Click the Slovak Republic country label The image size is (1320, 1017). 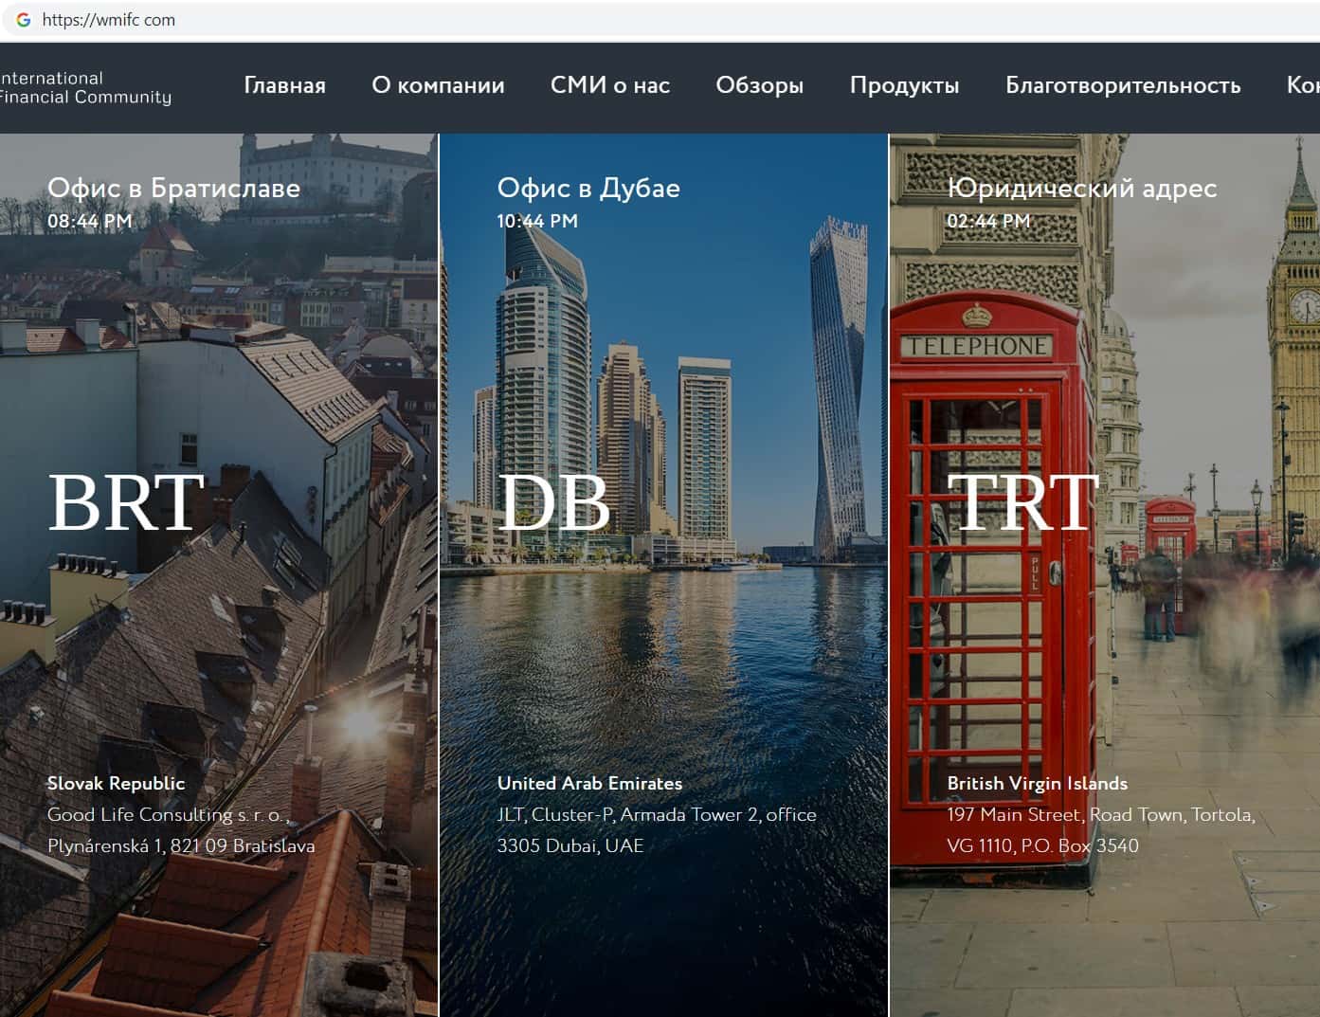[117, 783]
